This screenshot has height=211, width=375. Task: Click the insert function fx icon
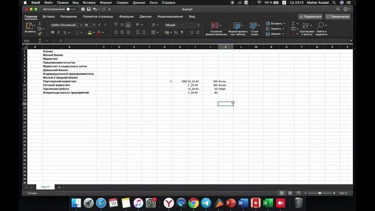(61, 40)
